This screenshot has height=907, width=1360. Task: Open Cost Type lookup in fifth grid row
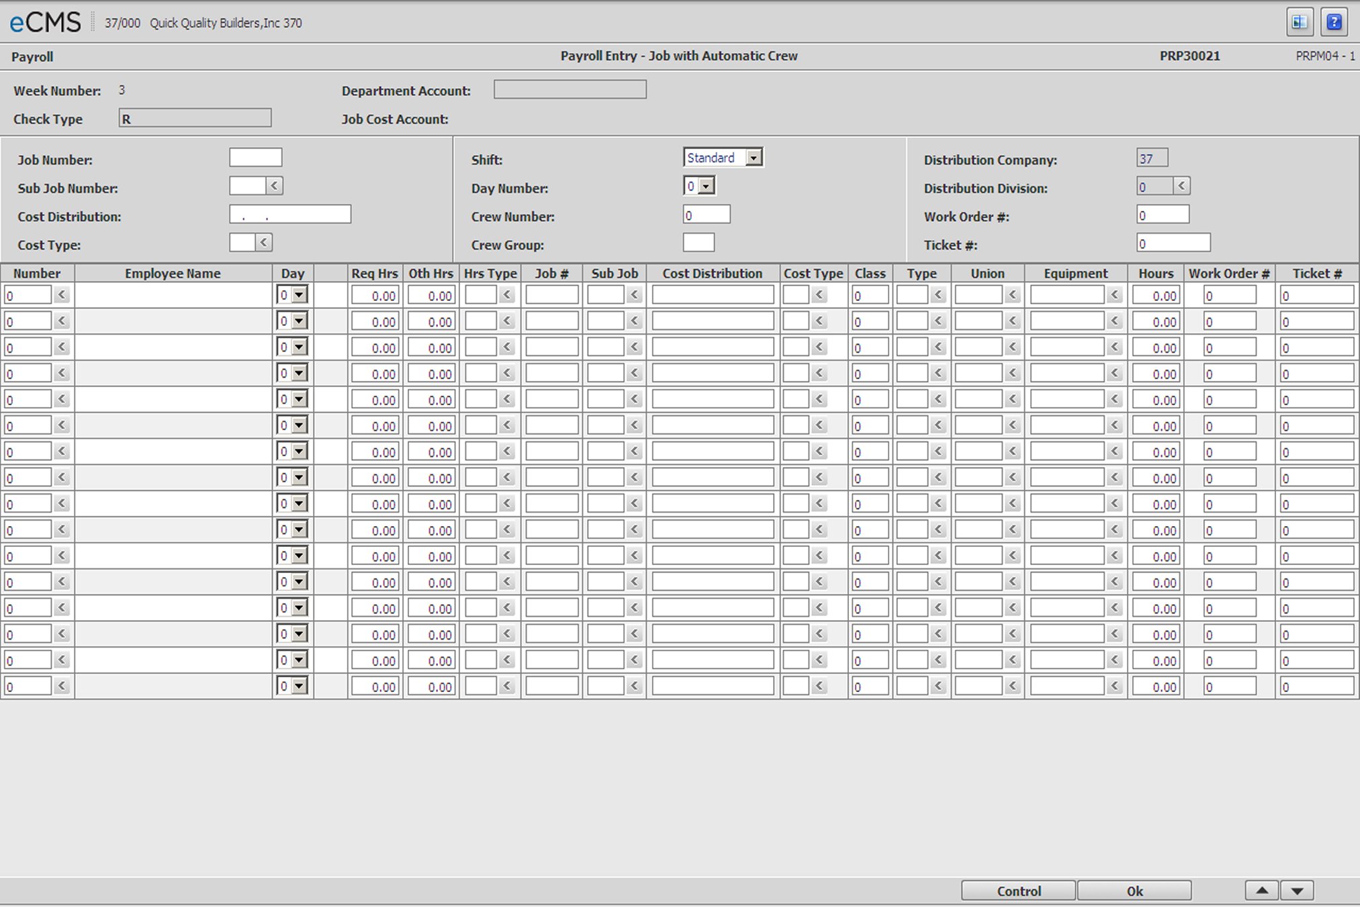point(819,399)
